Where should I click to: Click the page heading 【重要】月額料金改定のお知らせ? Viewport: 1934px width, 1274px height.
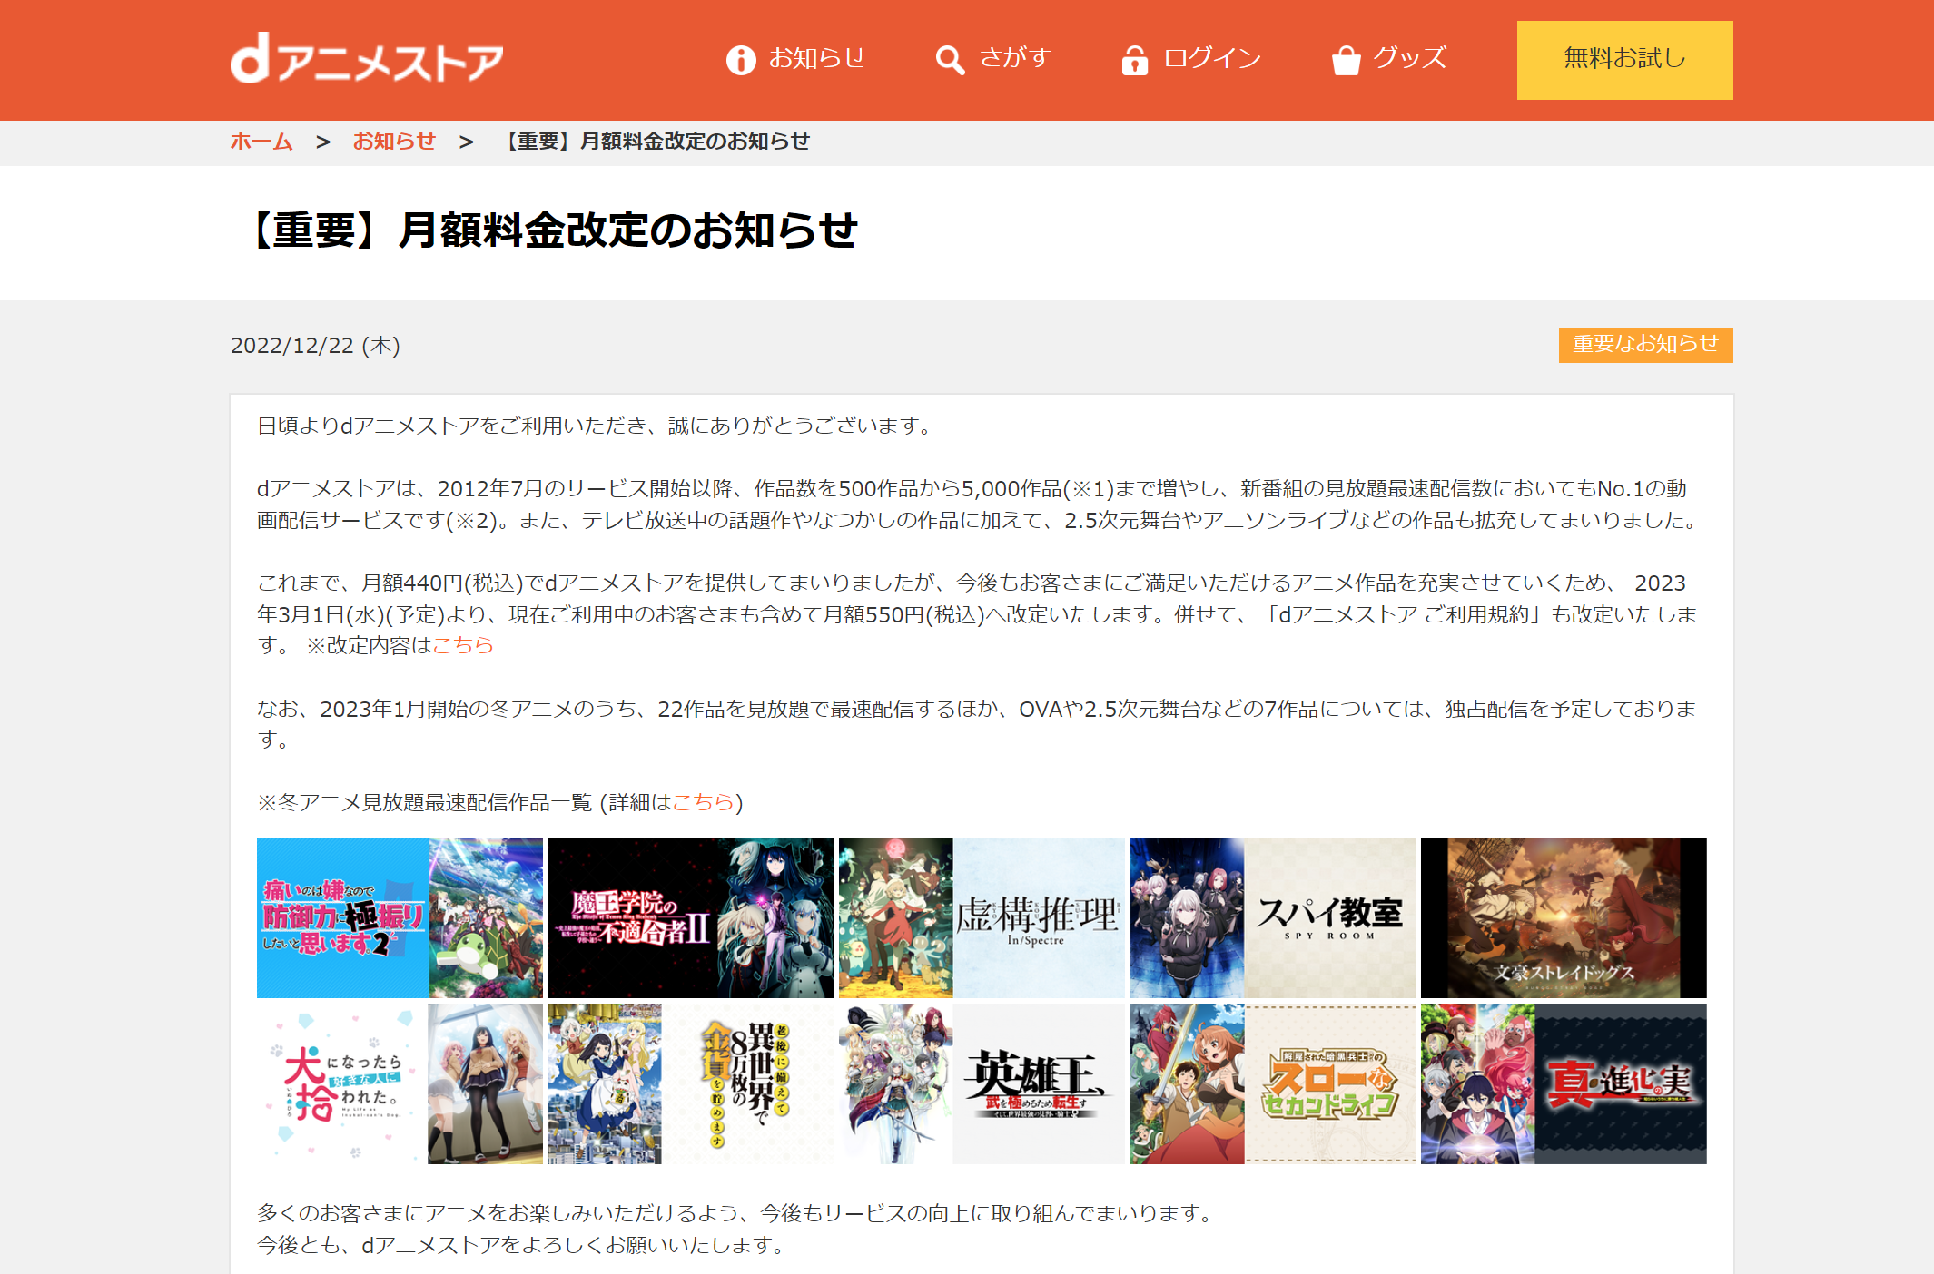tap(550, 230)
